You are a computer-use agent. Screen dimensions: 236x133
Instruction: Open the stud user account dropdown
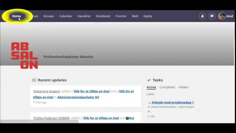tap(230, 16)
